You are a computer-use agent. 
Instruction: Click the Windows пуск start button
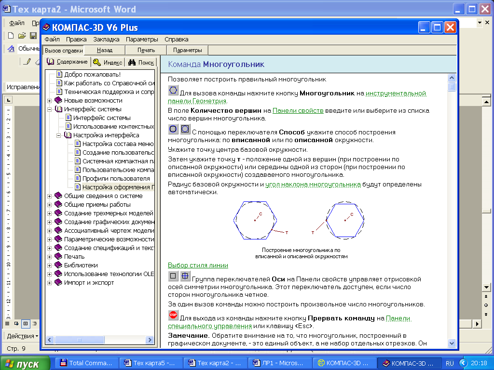coord(25,364)
